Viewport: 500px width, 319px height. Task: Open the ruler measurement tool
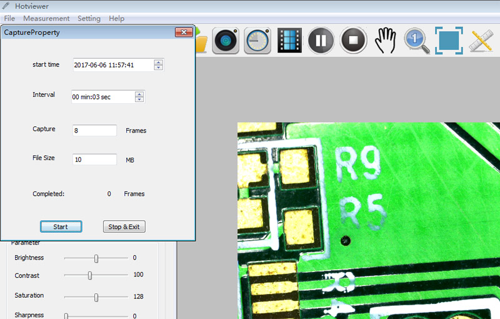click(481, 41)
